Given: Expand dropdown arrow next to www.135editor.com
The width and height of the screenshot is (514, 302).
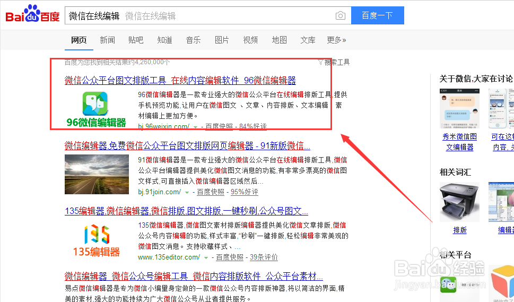Looking at the screenshot, I should click(x=206, y=258).
